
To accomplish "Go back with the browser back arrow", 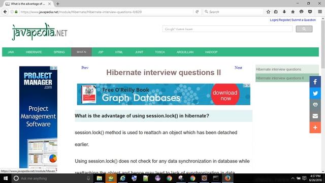I will tap(5, 12).
